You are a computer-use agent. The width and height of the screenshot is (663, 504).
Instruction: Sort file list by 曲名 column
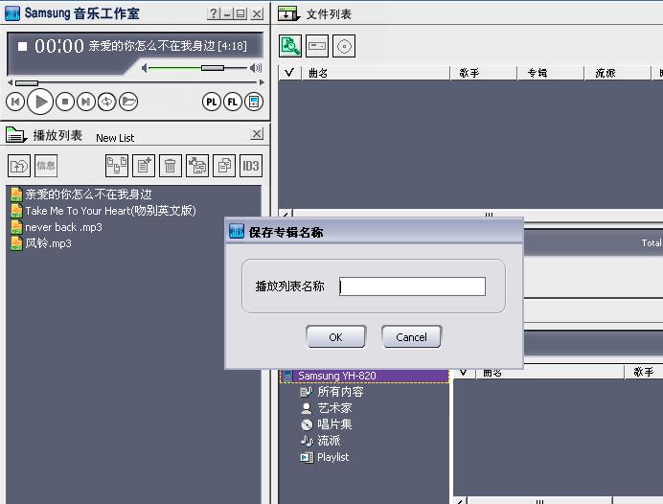click(x=376, y=73)
